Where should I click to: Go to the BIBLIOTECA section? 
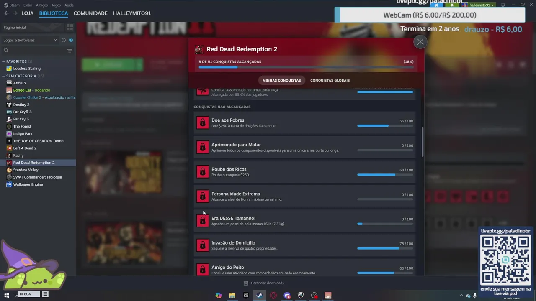tap(54, 13)
